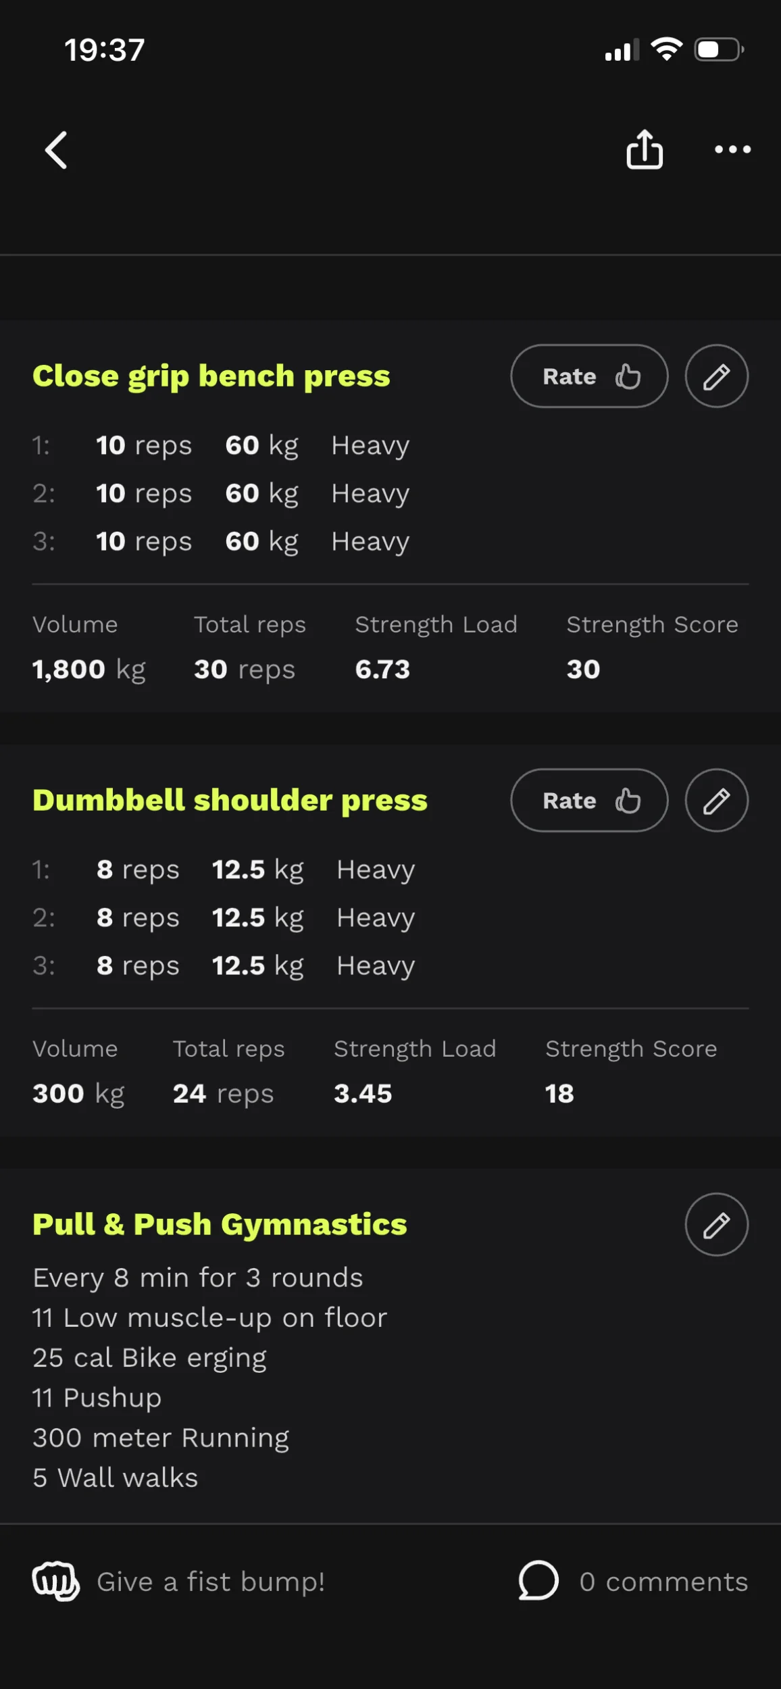
Task: Tap first bench press set row
Action: click(x=221, y=446)
